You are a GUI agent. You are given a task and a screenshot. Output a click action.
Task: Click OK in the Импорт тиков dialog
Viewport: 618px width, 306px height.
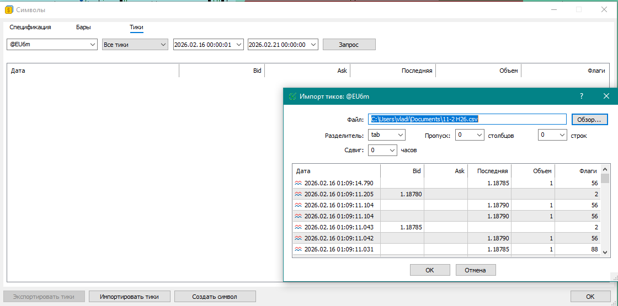tap(430, 270)
